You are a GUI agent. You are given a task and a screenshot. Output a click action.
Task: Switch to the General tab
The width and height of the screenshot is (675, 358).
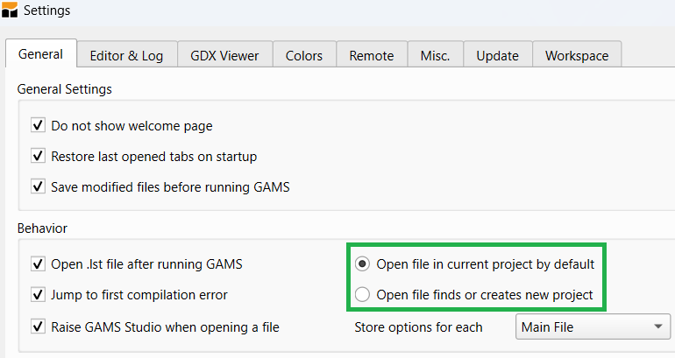(41, 54)
